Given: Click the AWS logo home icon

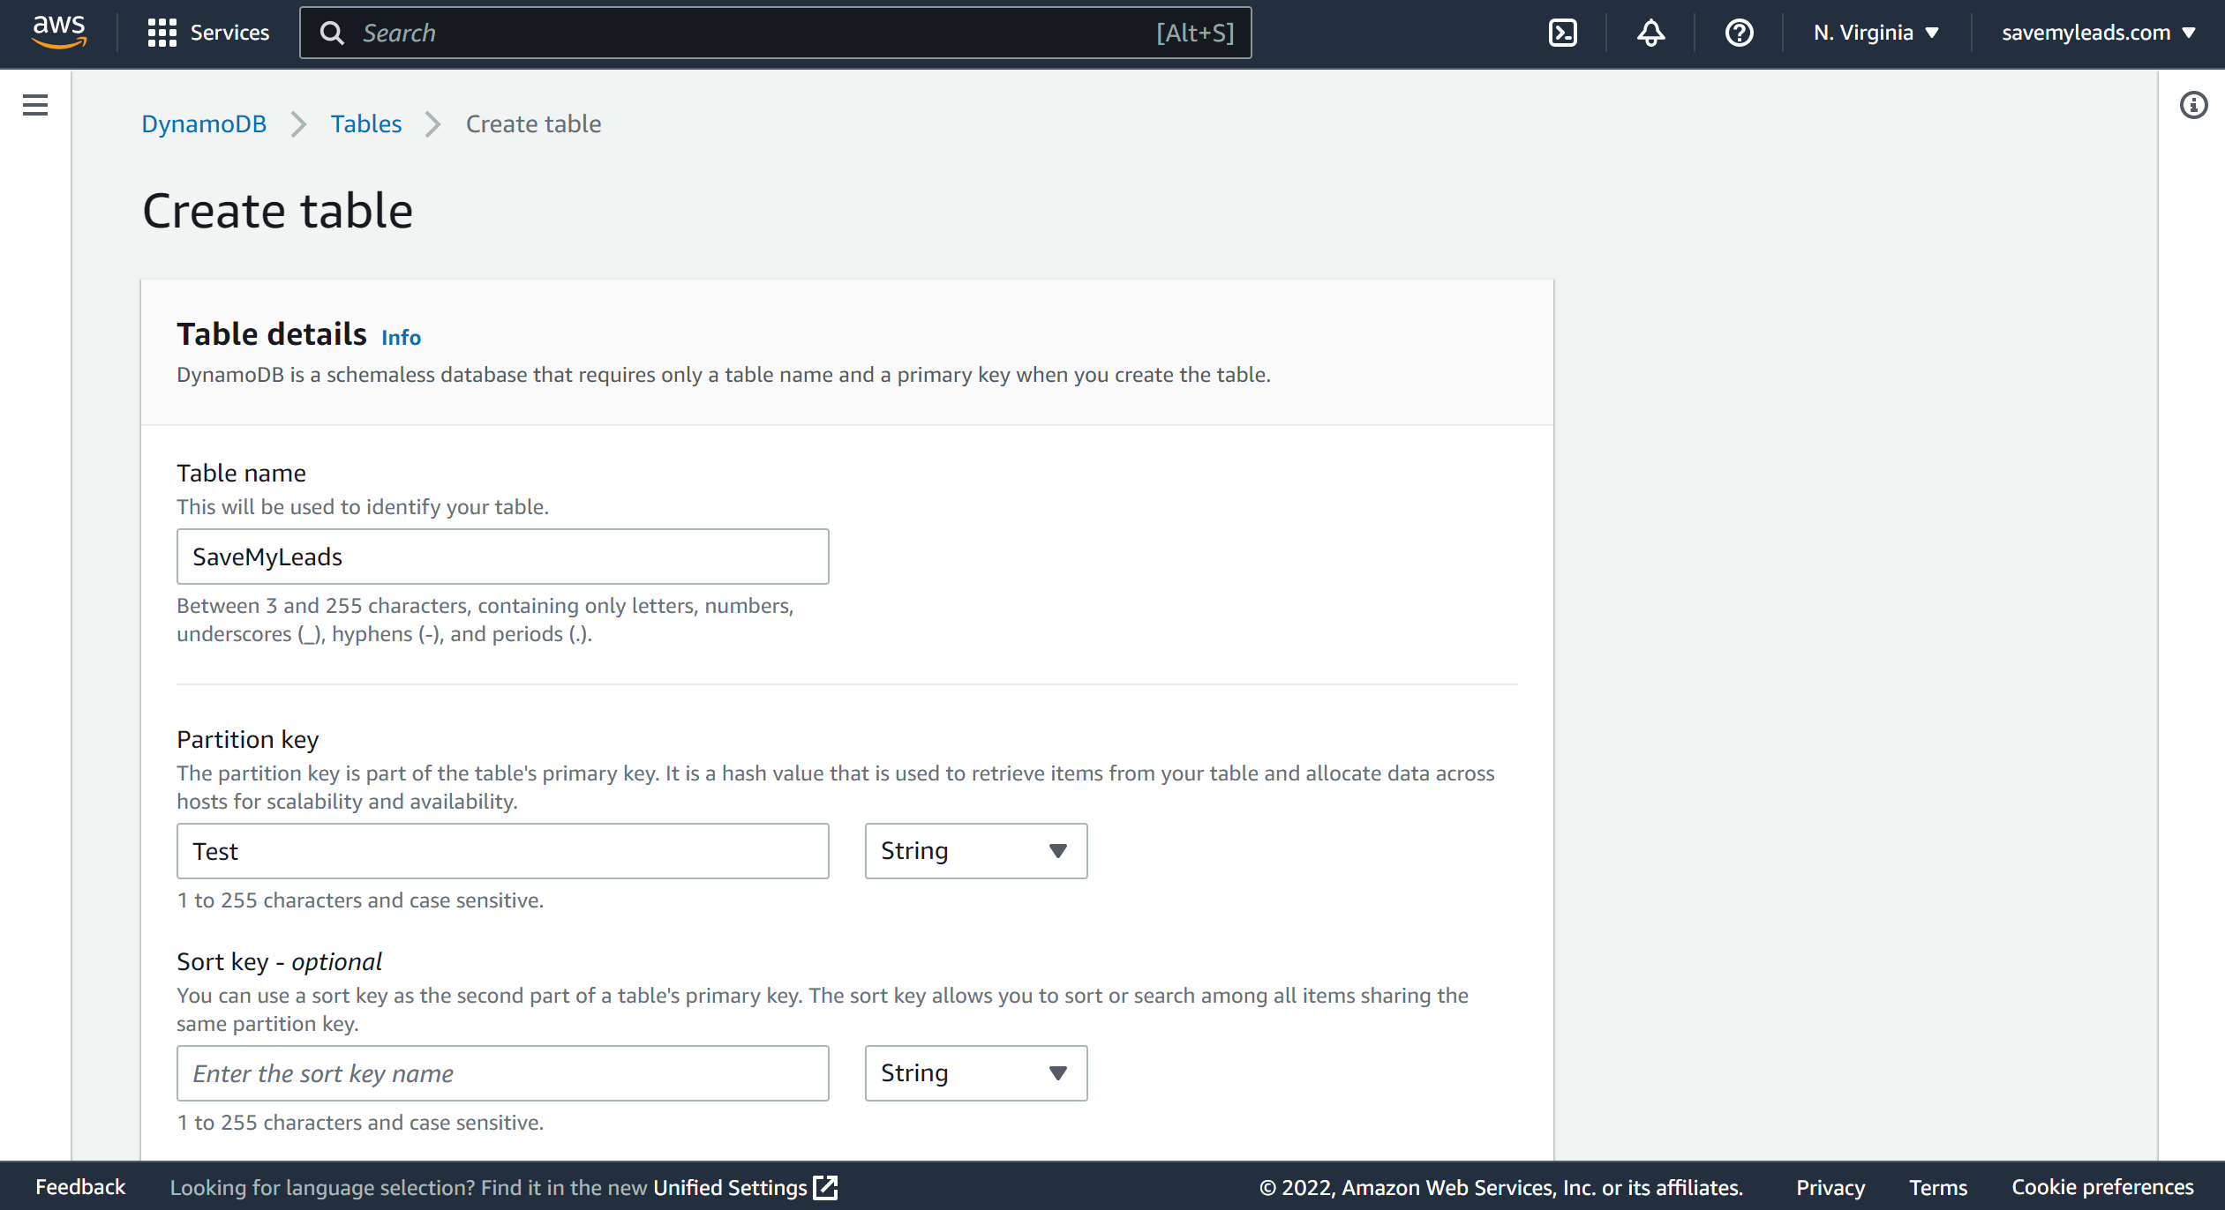Looking at the screenshot, I should [x=59, y=32].
